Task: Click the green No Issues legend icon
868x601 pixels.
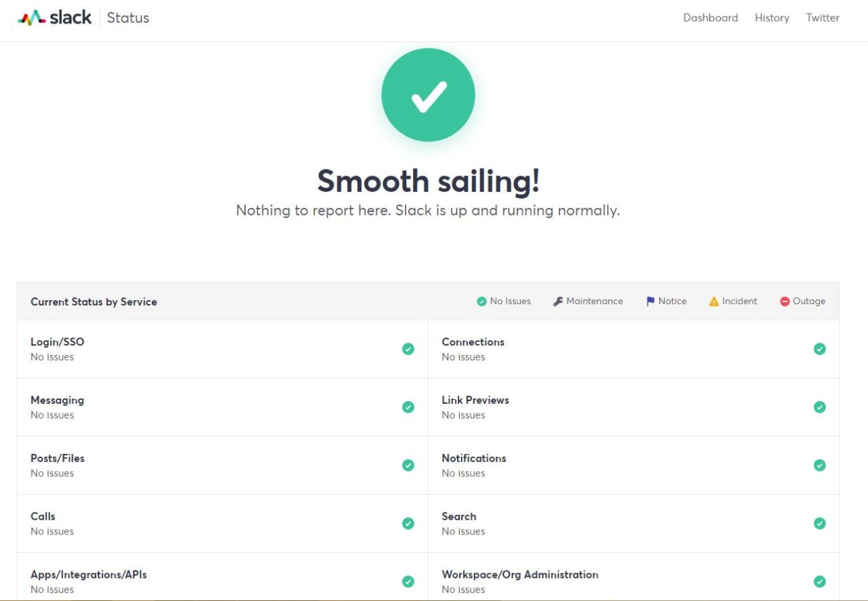Action: [481, 302]
